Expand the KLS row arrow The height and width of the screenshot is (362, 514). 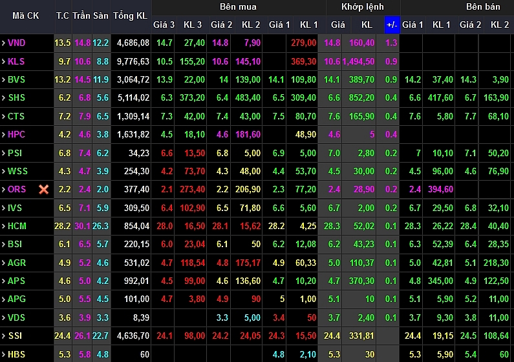(3, 61)
